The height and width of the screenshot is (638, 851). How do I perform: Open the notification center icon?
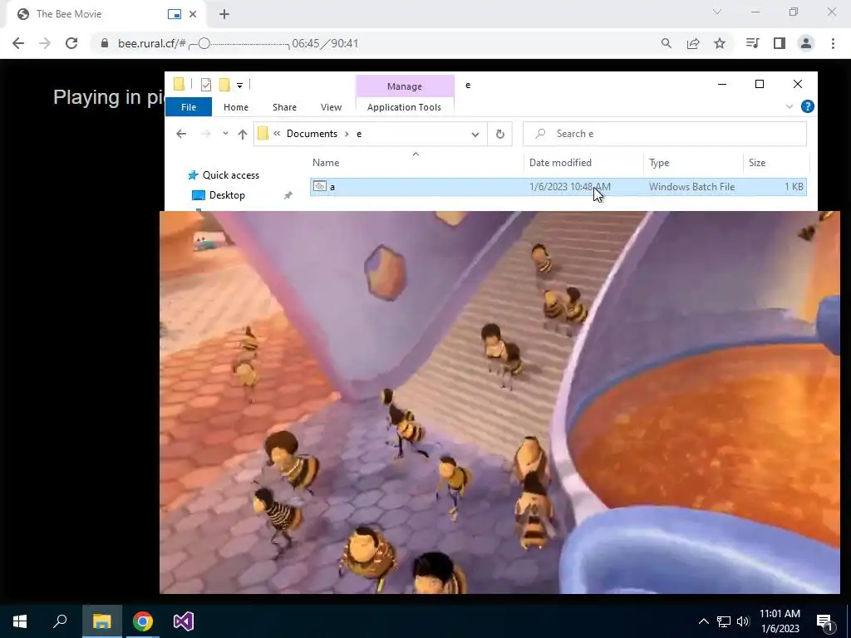(824, 621)
